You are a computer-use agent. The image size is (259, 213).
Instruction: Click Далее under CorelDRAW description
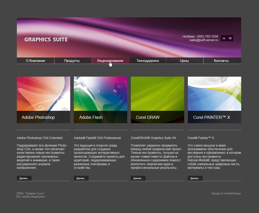138,178
